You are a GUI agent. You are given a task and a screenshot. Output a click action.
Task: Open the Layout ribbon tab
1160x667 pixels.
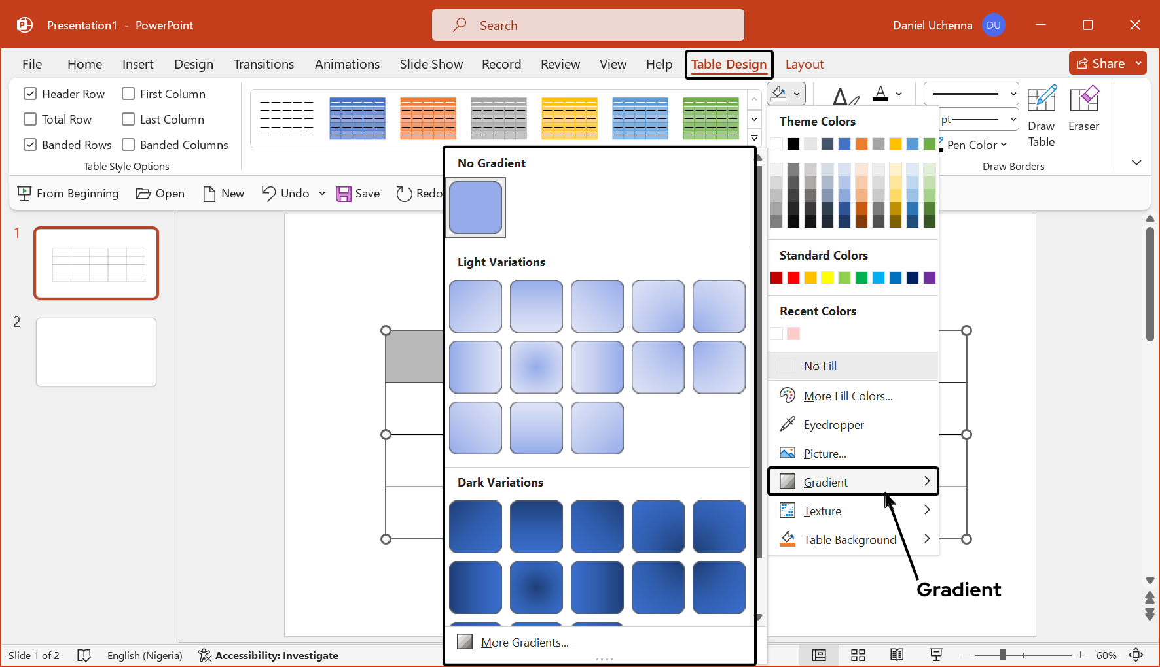(x=804, y=64)
